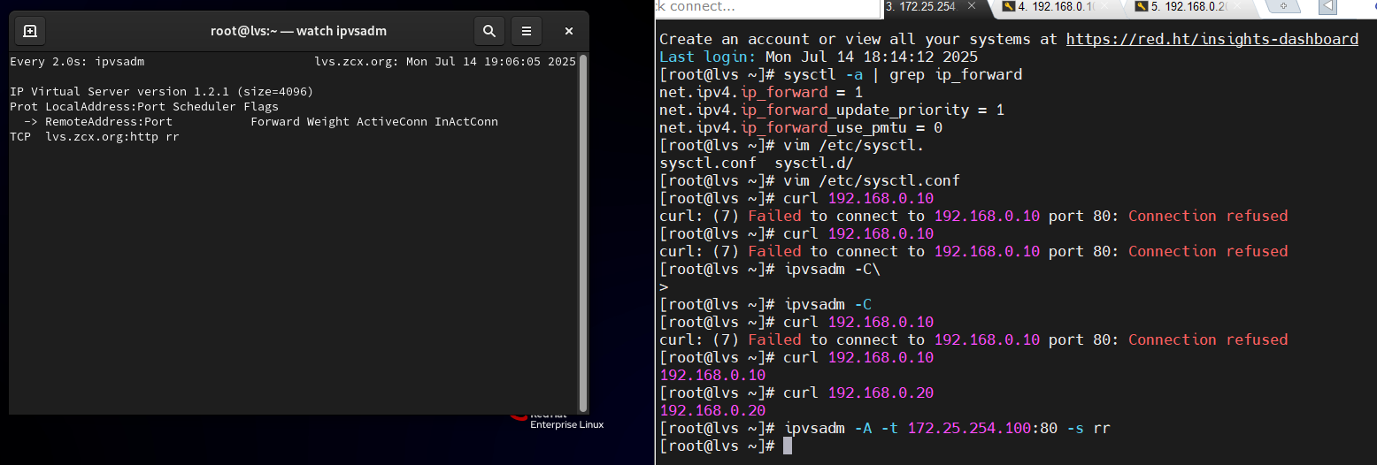The width and height of the screenshot is (1377, 465).
Task: Click 'net.ipv4.ip_forward = 1' output line
Action: coord(761,92)
